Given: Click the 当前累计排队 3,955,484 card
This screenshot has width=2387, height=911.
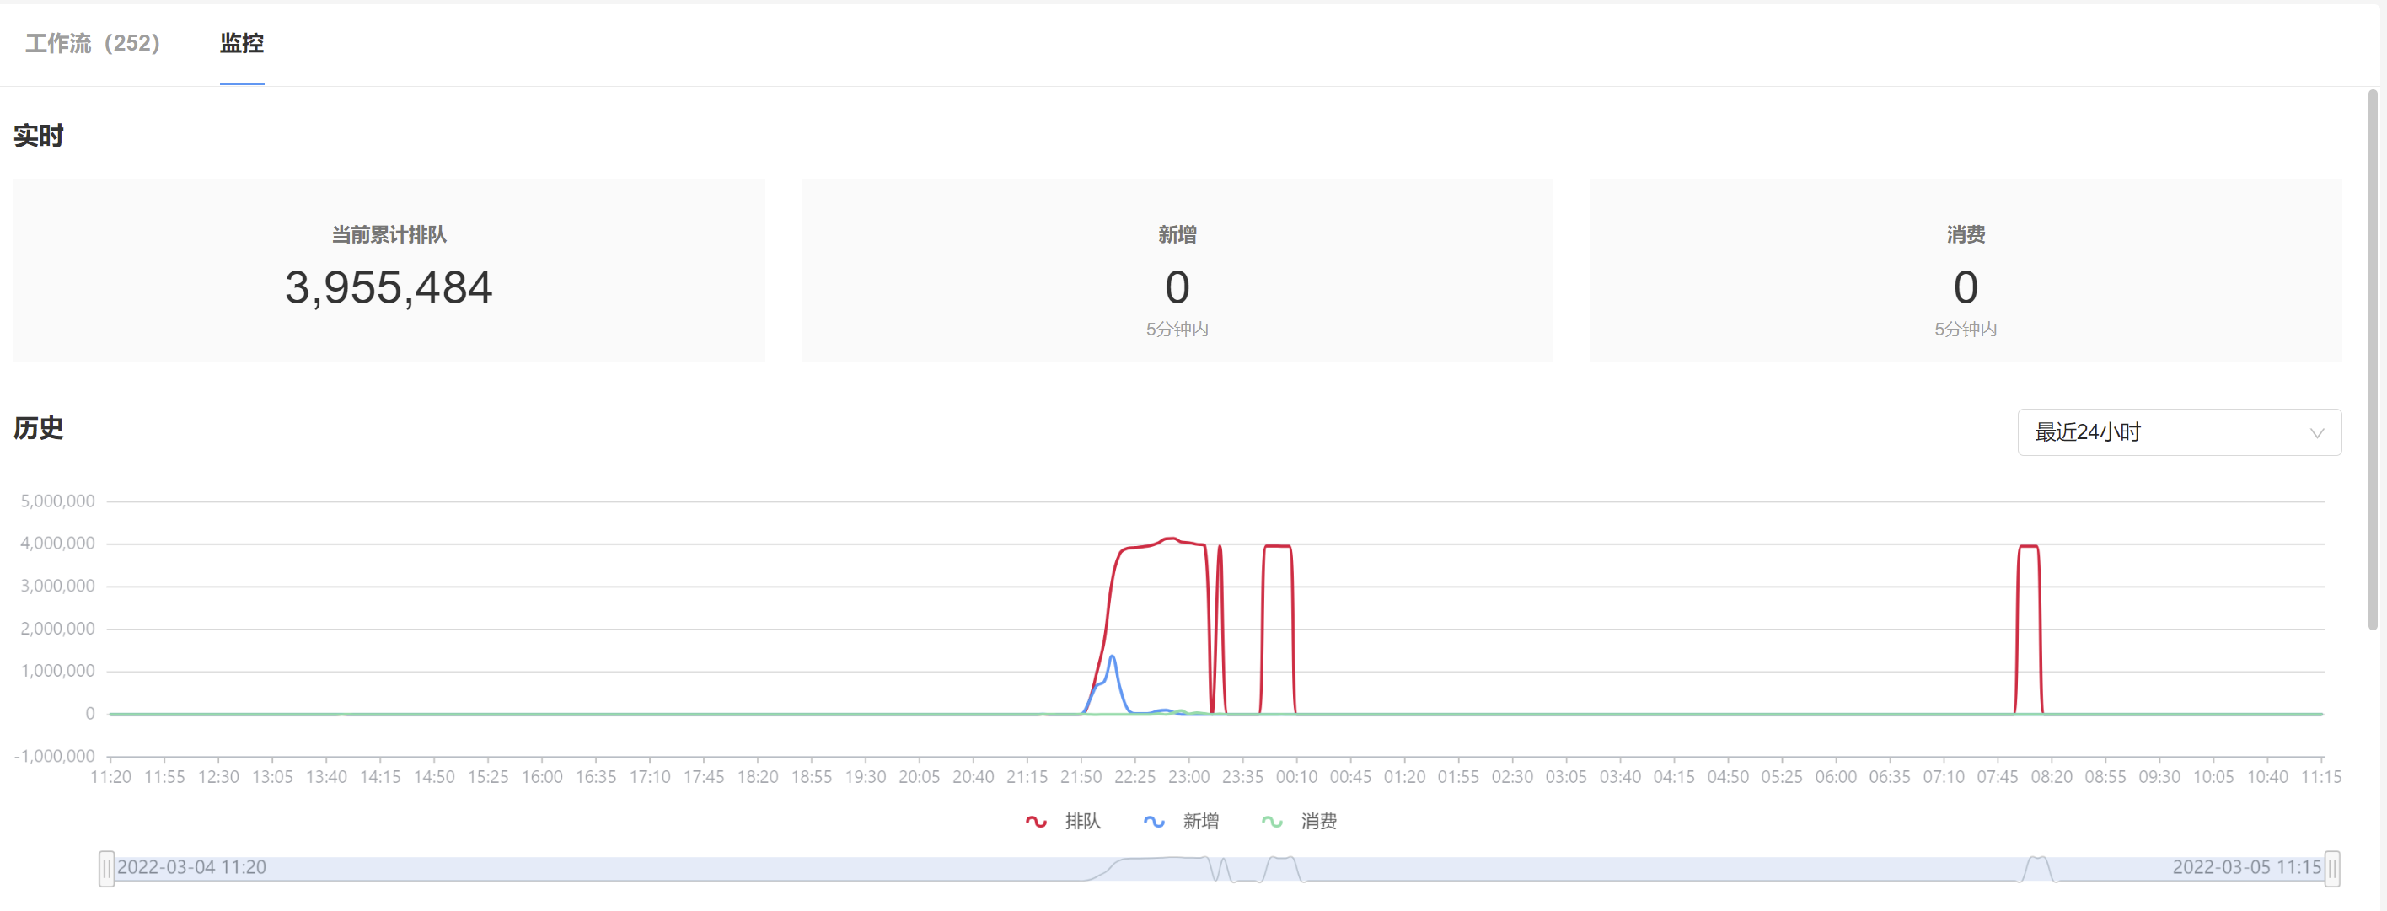Looking at the screenshot, I should coord(389,270).
